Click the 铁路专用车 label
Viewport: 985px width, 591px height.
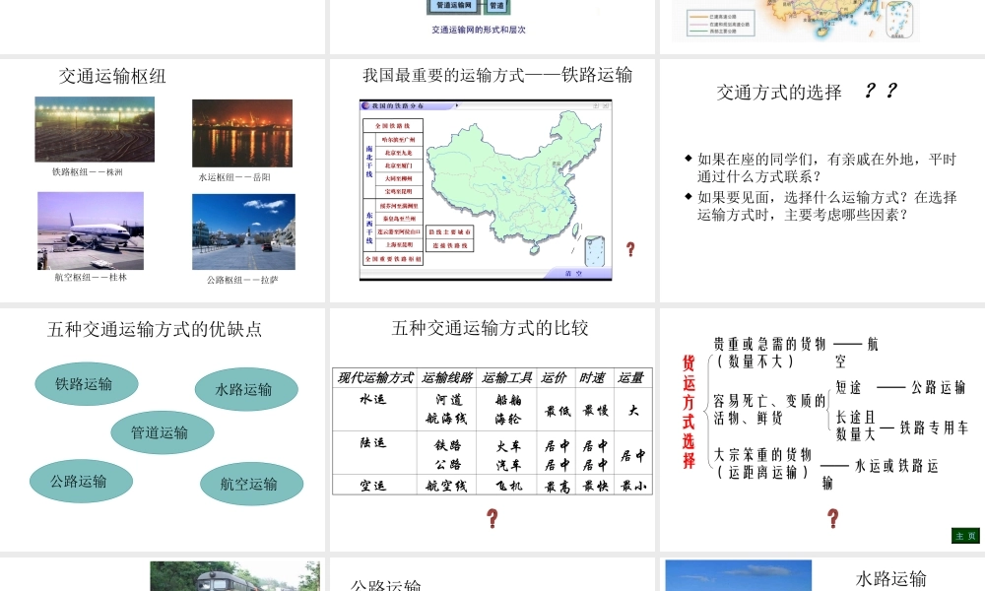934,428
